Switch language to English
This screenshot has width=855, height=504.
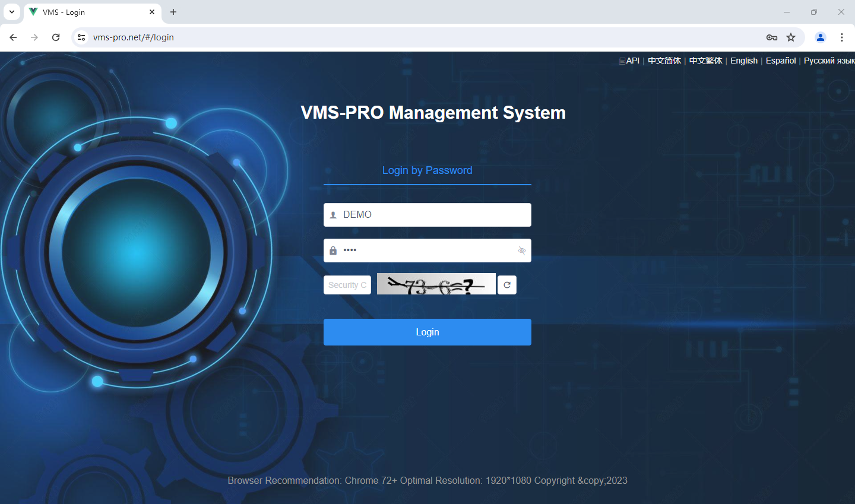(744, 61)
